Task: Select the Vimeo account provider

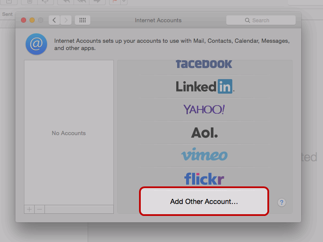Action: tap(204, 154)
